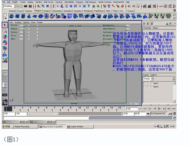Screen dimensions: 189x146
Task: Open the Edit Polygons menu
Action: 91,2
